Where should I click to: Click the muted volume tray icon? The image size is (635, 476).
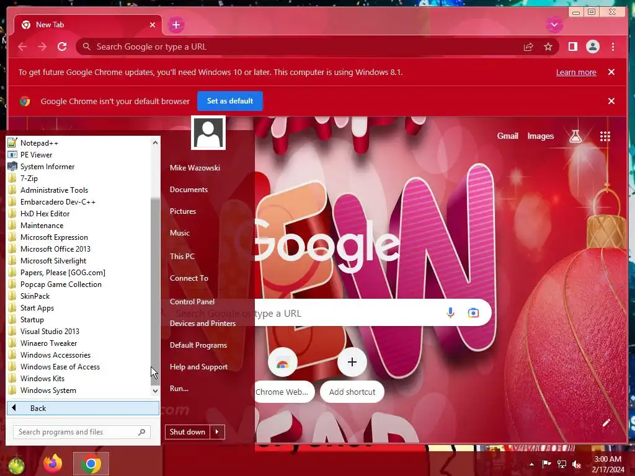click(576, 464)
